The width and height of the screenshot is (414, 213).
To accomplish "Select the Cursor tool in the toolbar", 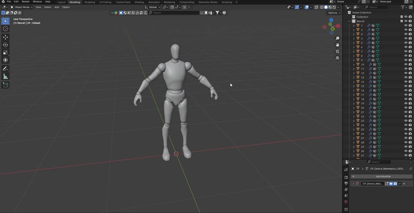I will pyautogui.click(x=6, y=29).
